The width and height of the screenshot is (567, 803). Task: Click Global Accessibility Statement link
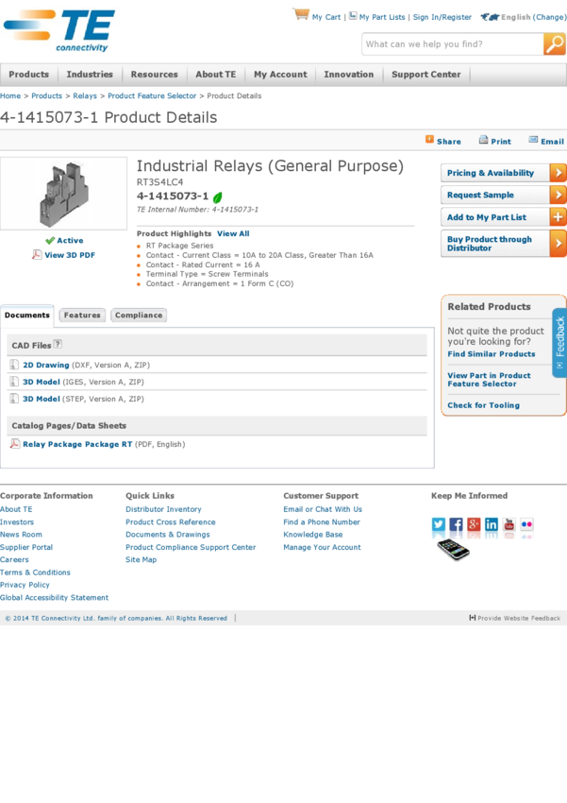(54, 597)
